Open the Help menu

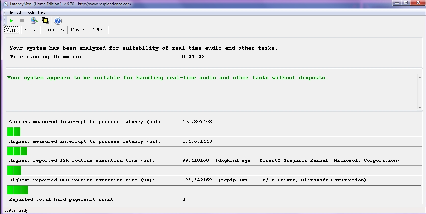click(42, 12)
